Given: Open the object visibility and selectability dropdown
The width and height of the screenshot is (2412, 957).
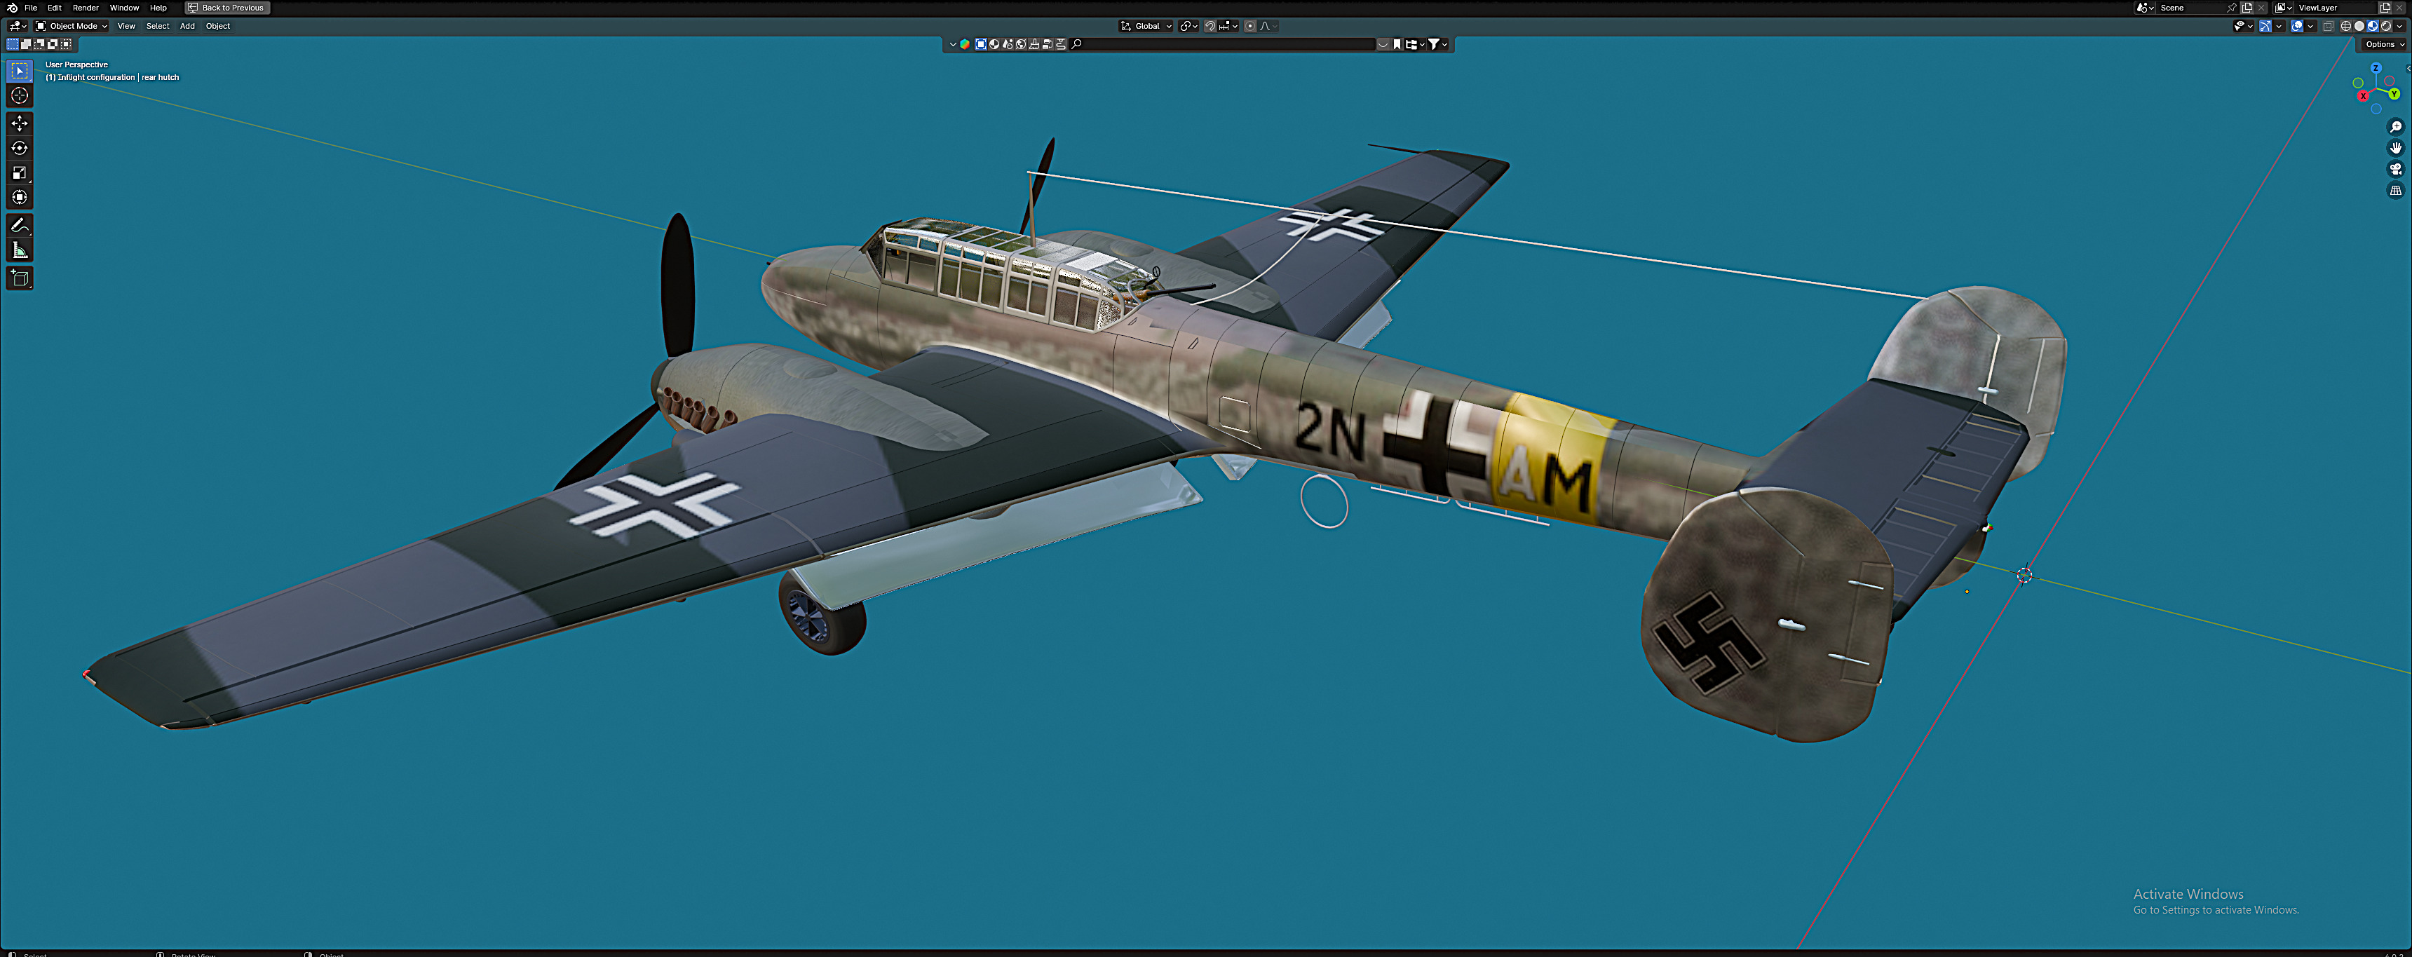Looking at the screenshot, I should click(x=2244, y=26).
